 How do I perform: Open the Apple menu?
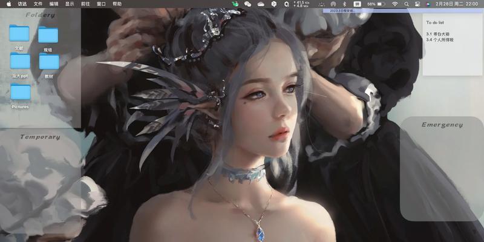[8, 4]
